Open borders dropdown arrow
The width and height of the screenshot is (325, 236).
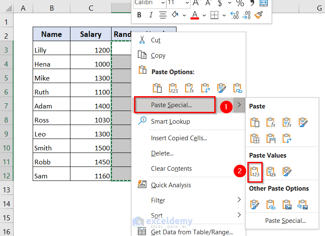tap(224, 15)
